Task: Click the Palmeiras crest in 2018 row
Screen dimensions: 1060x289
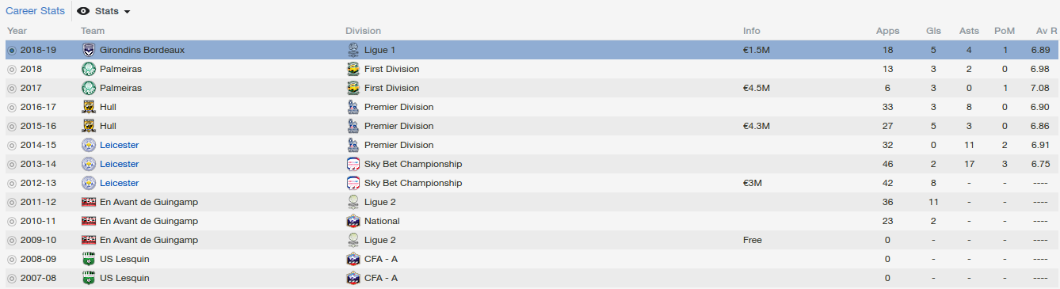Action: click(x=89, y=69)
